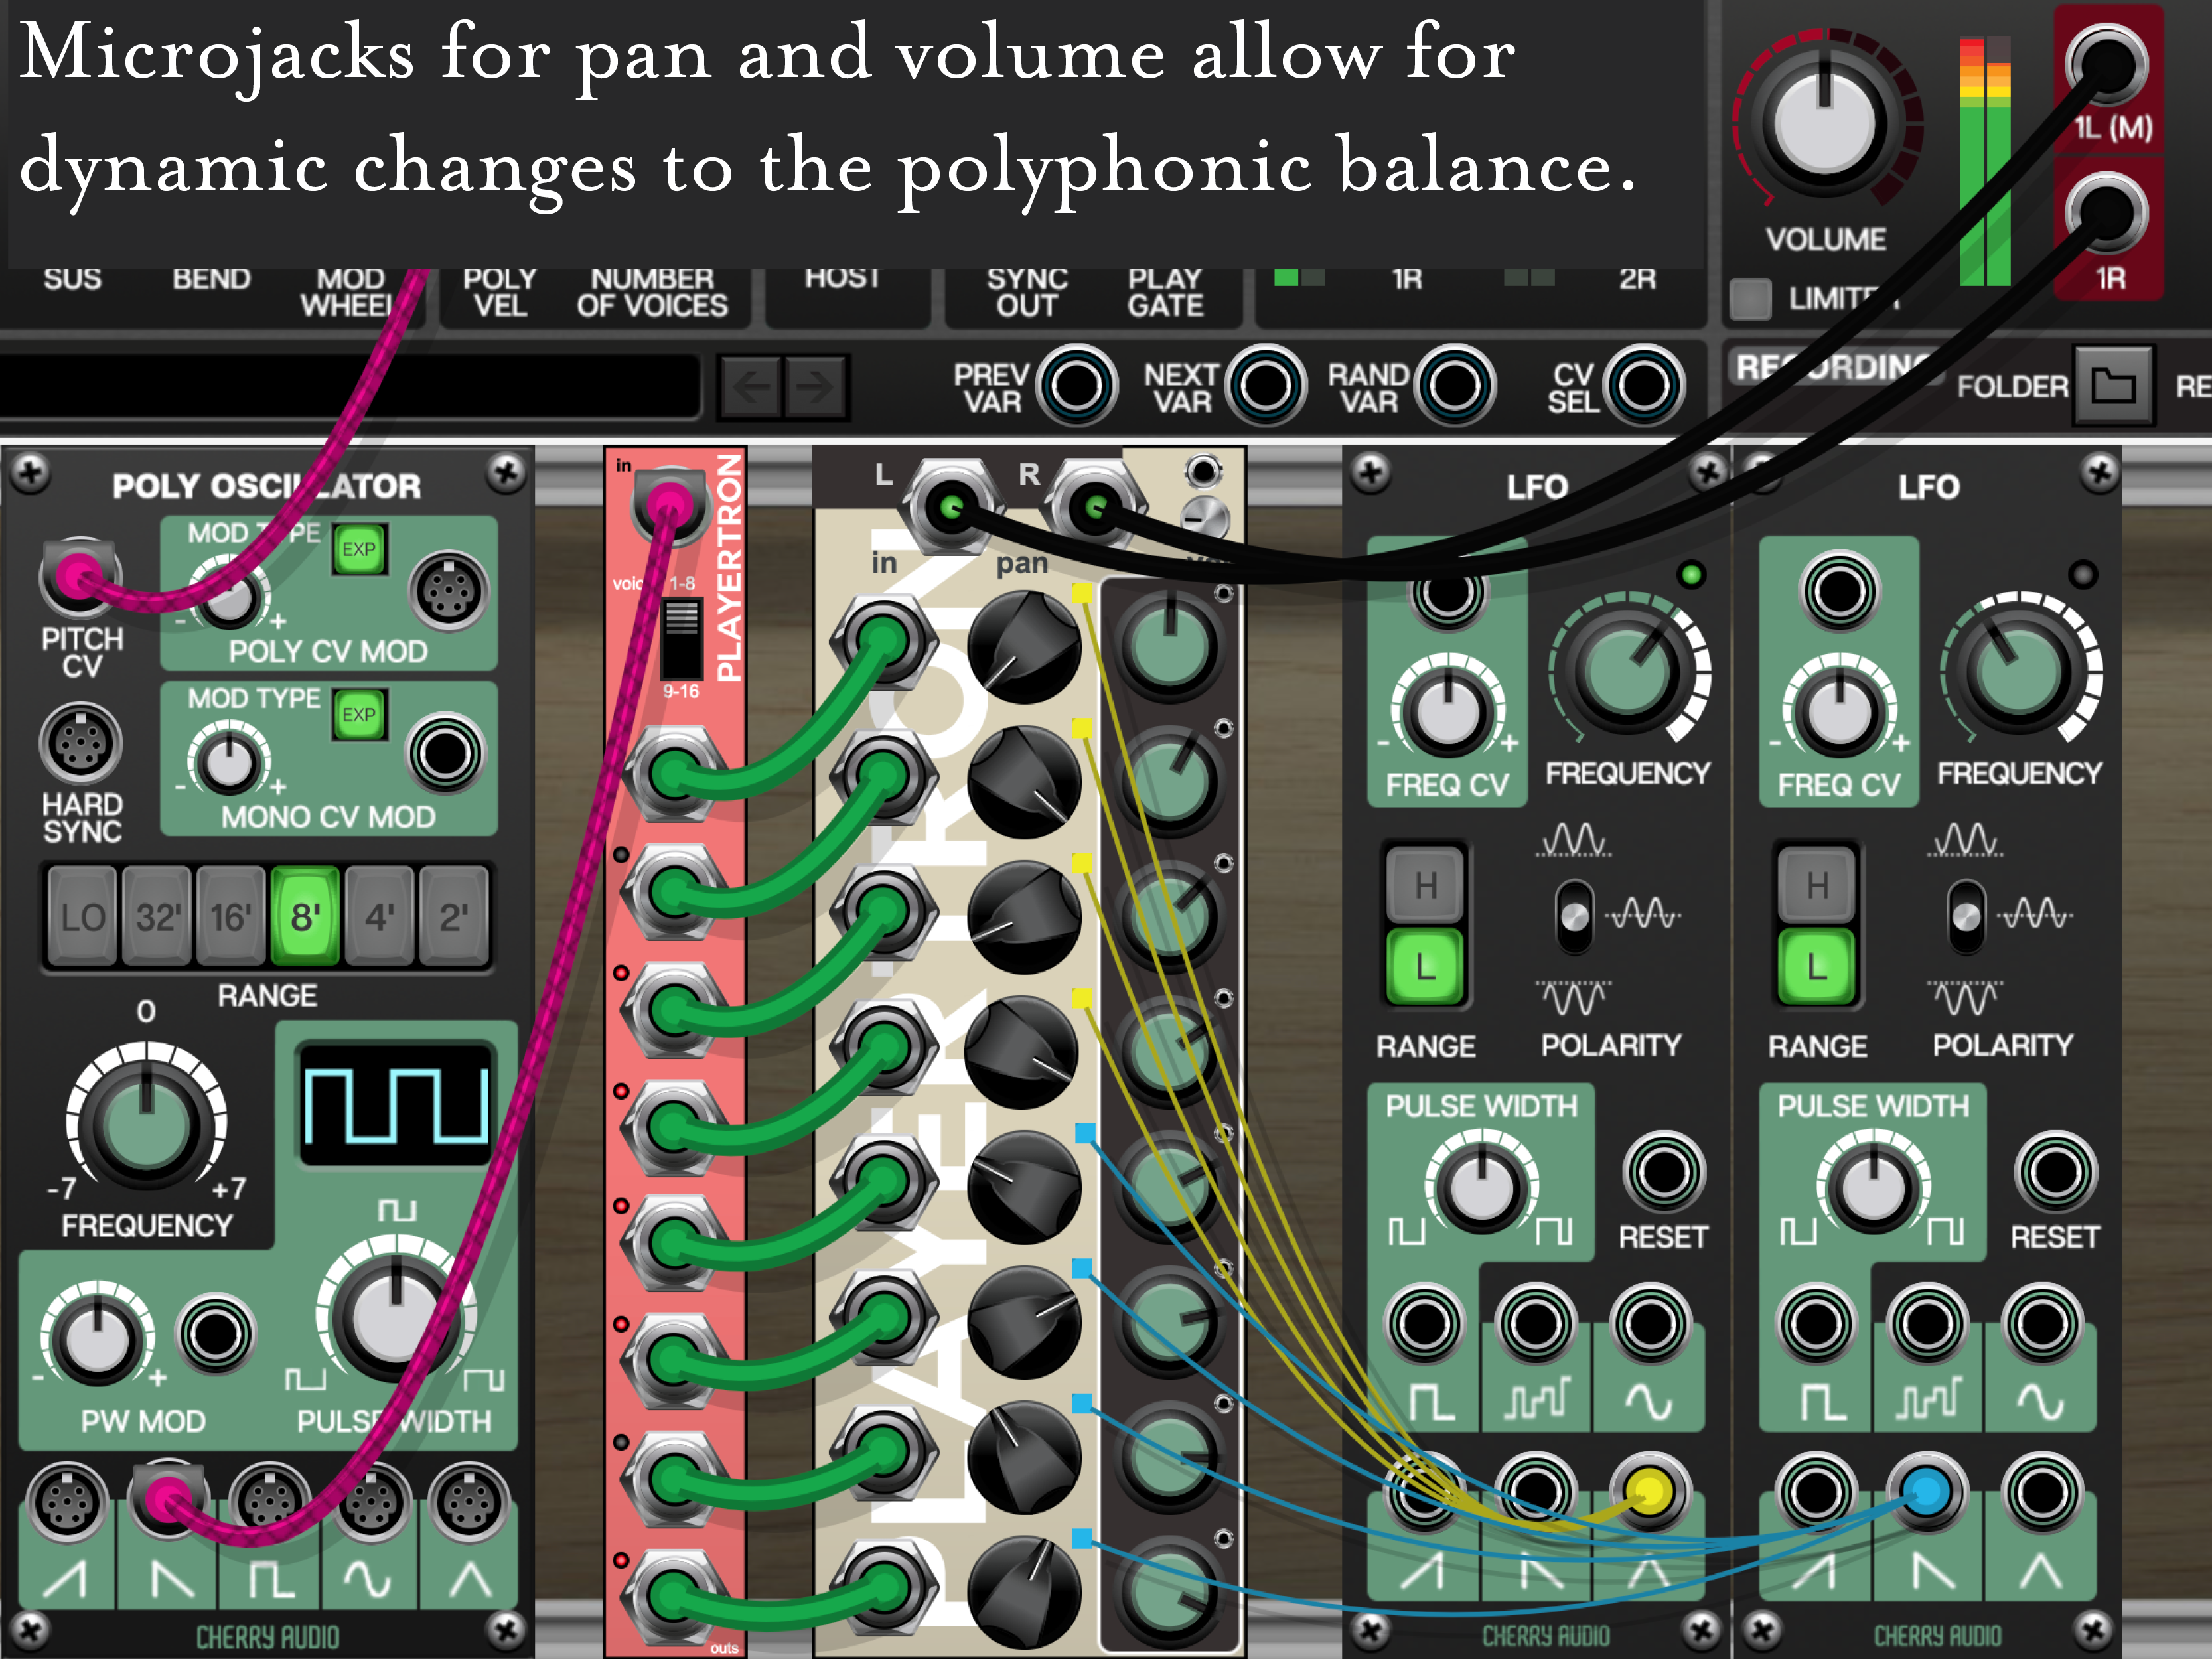Click the first LFO RESET jack
Image resolution: width=2212 pixels, height=1659 pixels.
[x=1663, y=1172]
